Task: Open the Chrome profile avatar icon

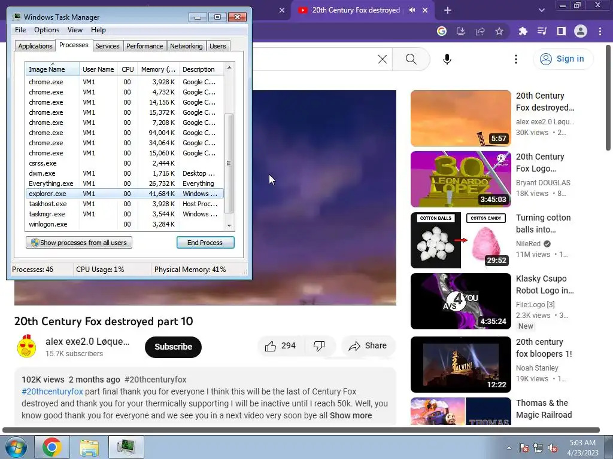Action: (581, 31)
